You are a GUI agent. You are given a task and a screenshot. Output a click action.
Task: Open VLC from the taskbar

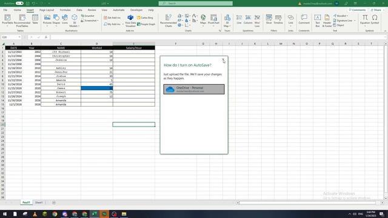(35, 214)
